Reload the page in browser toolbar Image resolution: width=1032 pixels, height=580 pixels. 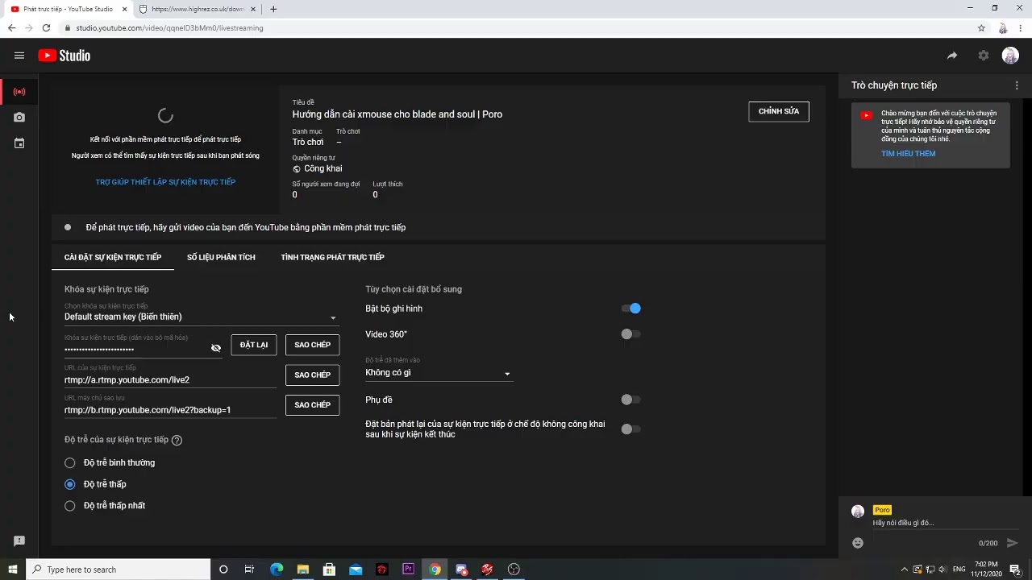coord(46,27)
